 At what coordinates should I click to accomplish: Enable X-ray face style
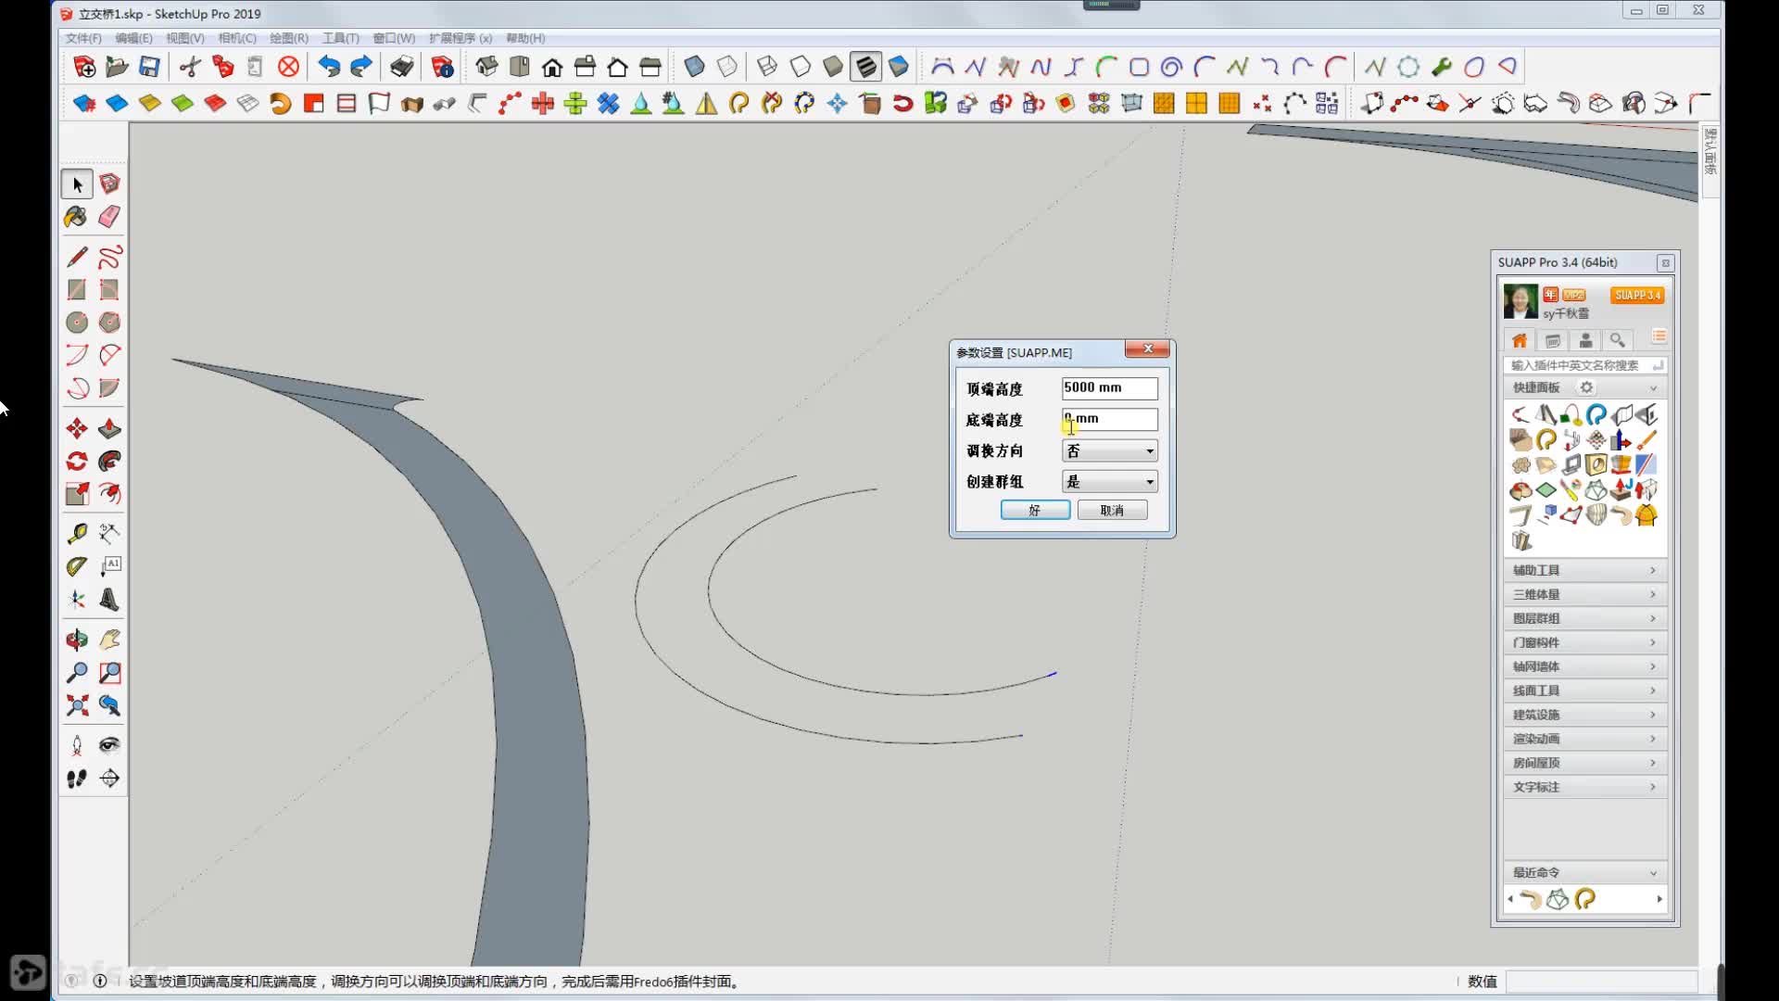click(694, 67)
